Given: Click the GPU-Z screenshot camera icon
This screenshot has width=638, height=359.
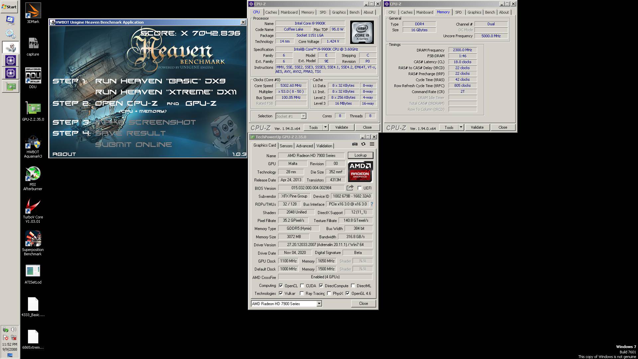Looking at the screenshot, I should 355,144.
